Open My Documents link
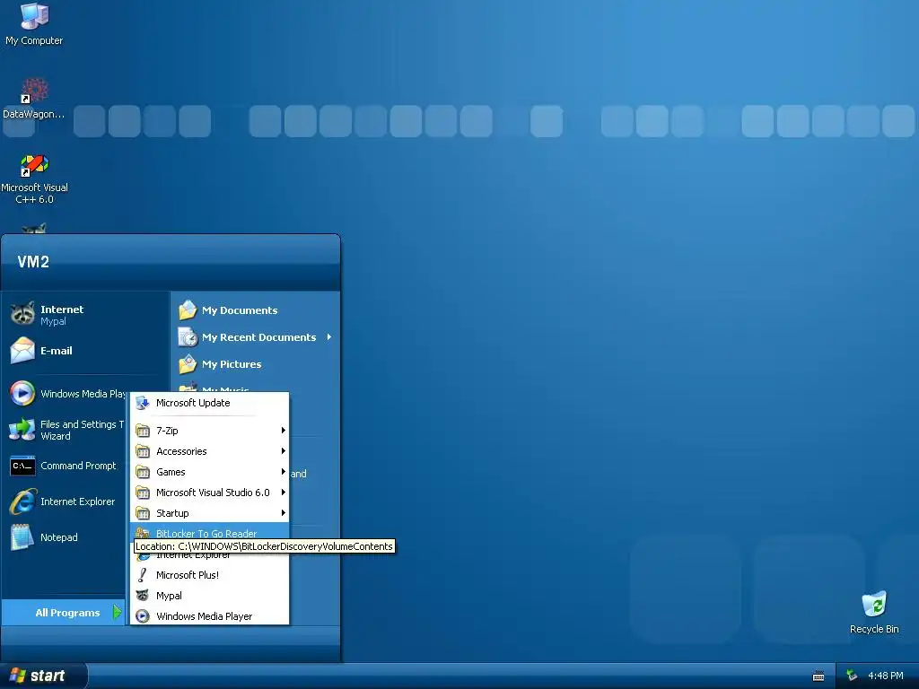Viewport: 919px width, 689px height. coord(240,310)
